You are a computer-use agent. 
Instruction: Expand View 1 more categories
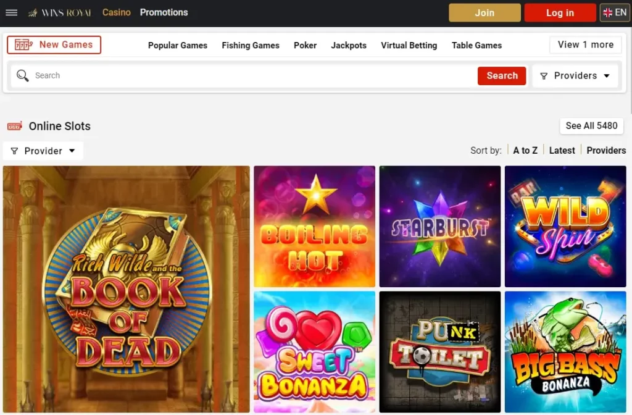pos(585,44)
